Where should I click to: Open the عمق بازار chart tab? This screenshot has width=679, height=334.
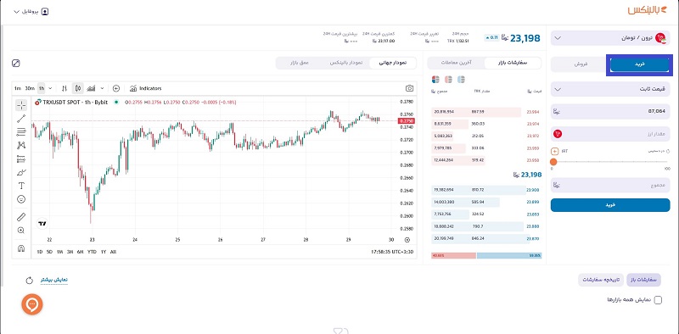(x=300, y=63)
